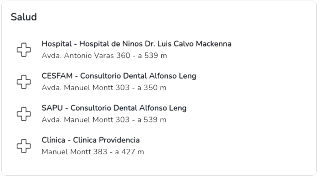Click the CESFAM label text

coord(57,76)
